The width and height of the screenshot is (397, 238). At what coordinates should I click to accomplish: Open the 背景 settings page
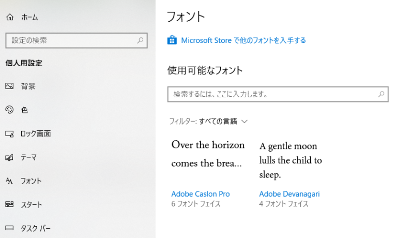pyautogui.click(x=28, y=86)
